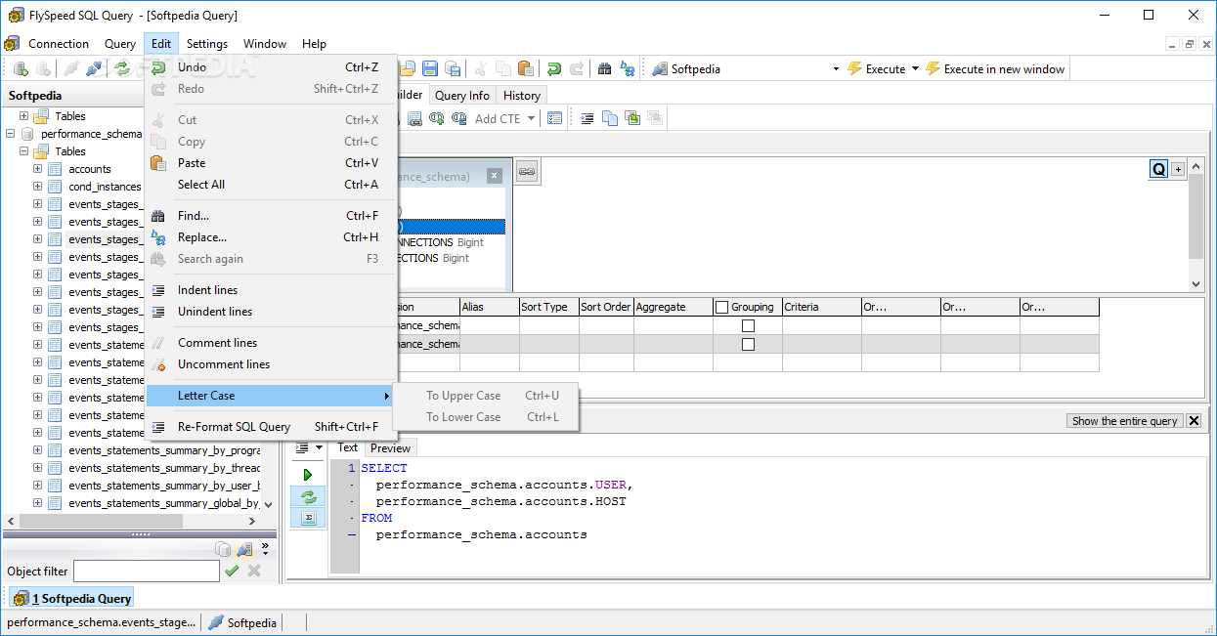This screenshot has height=636, width=1217.
Task: Click the sigma icon beside the SQL editor
Action: pyautogui.click(x=308, y=518)
